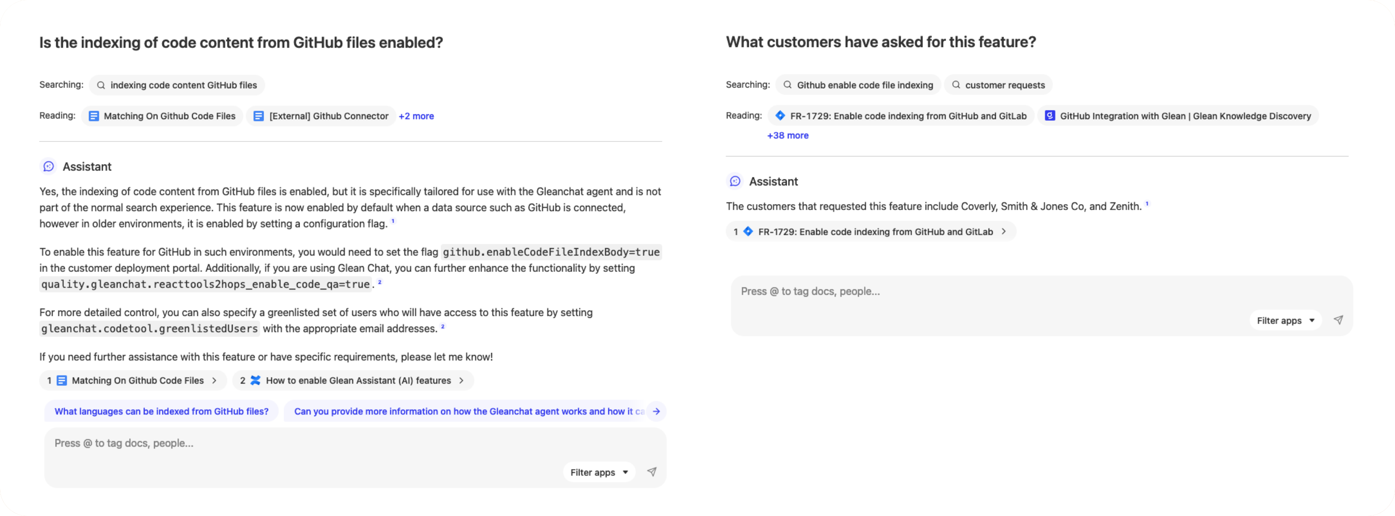The height and width of the screenshot is (516, 1395).
Task: Click the search icon in the indexing code content chip
Action: (x=101, y=85)
